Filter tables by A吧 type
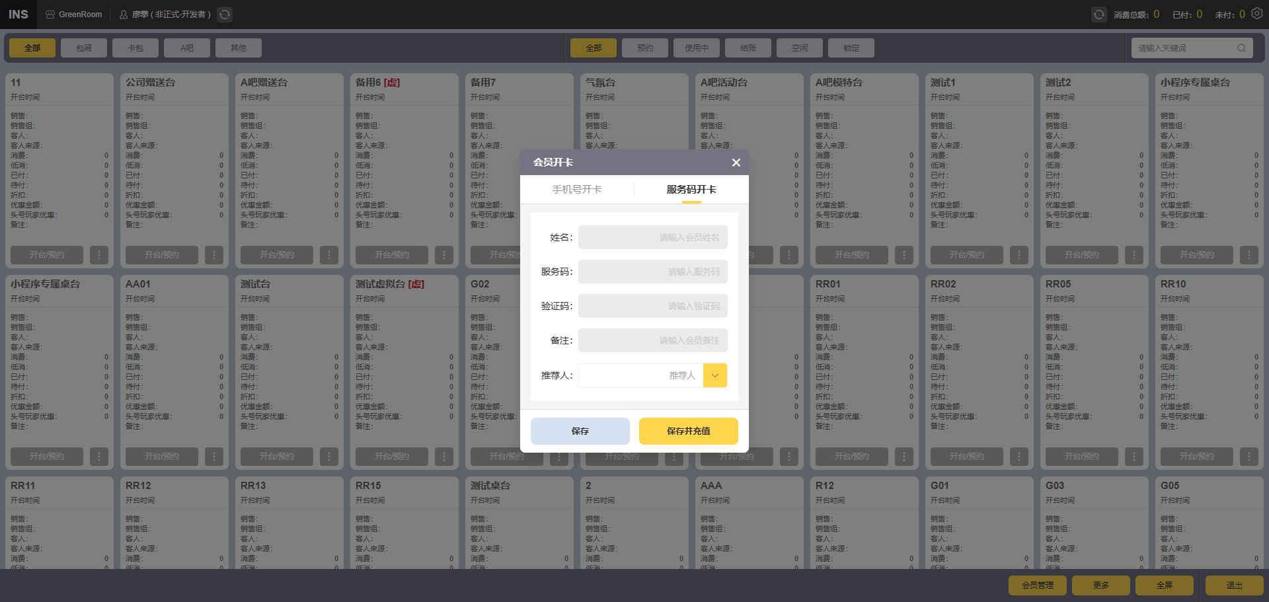This screenshot has height=602, width=1269. click(x=187, y=48)
